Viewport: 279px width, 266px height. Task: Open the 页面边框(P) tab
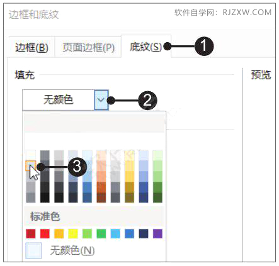[88, 47]
